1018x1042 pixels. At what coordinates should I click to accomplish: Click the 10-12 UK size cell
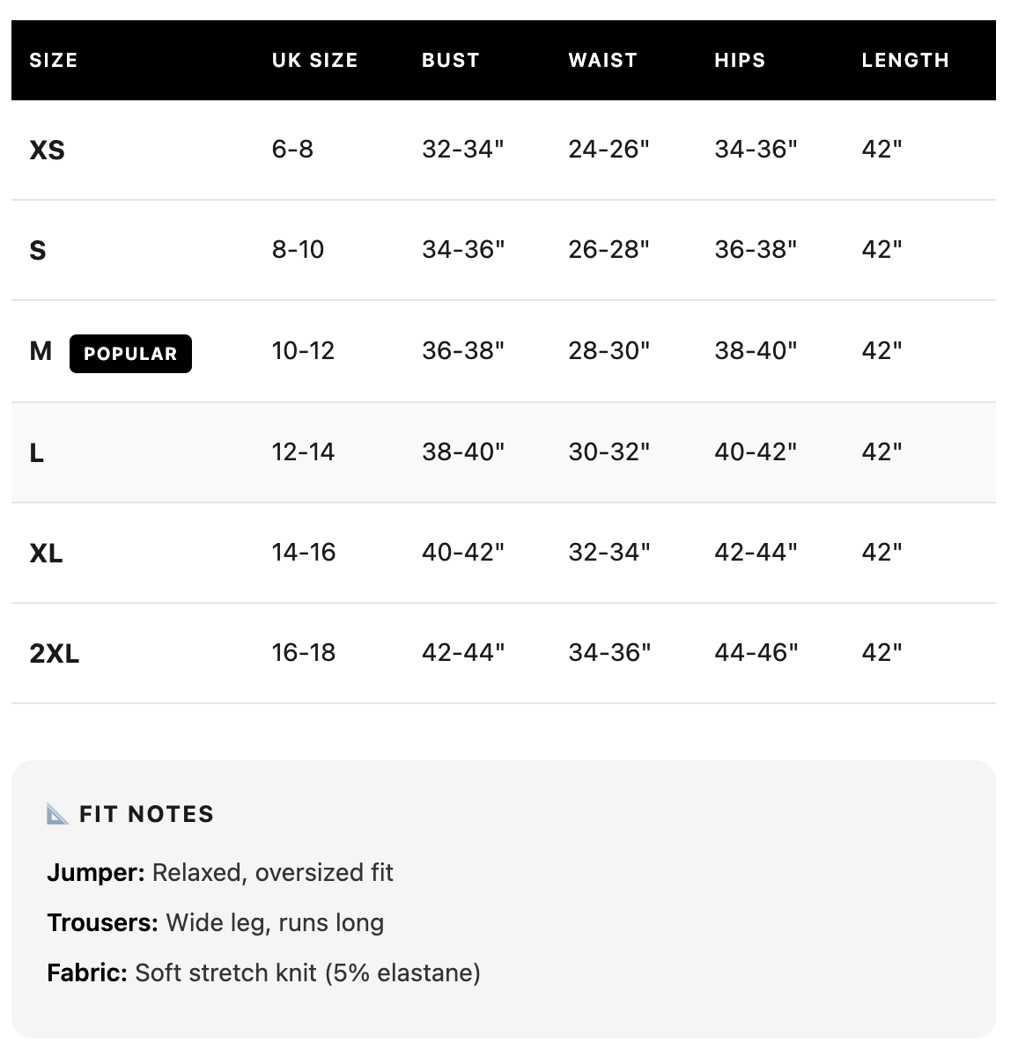tap(303, 351)
